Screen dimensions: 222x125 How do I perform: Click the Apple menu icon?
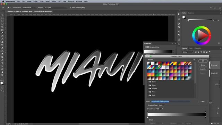tap(3, 1)
